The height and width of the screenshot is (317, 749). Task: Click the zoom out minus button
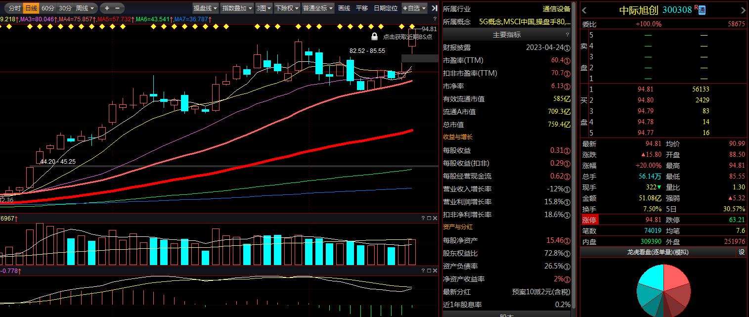117,8
